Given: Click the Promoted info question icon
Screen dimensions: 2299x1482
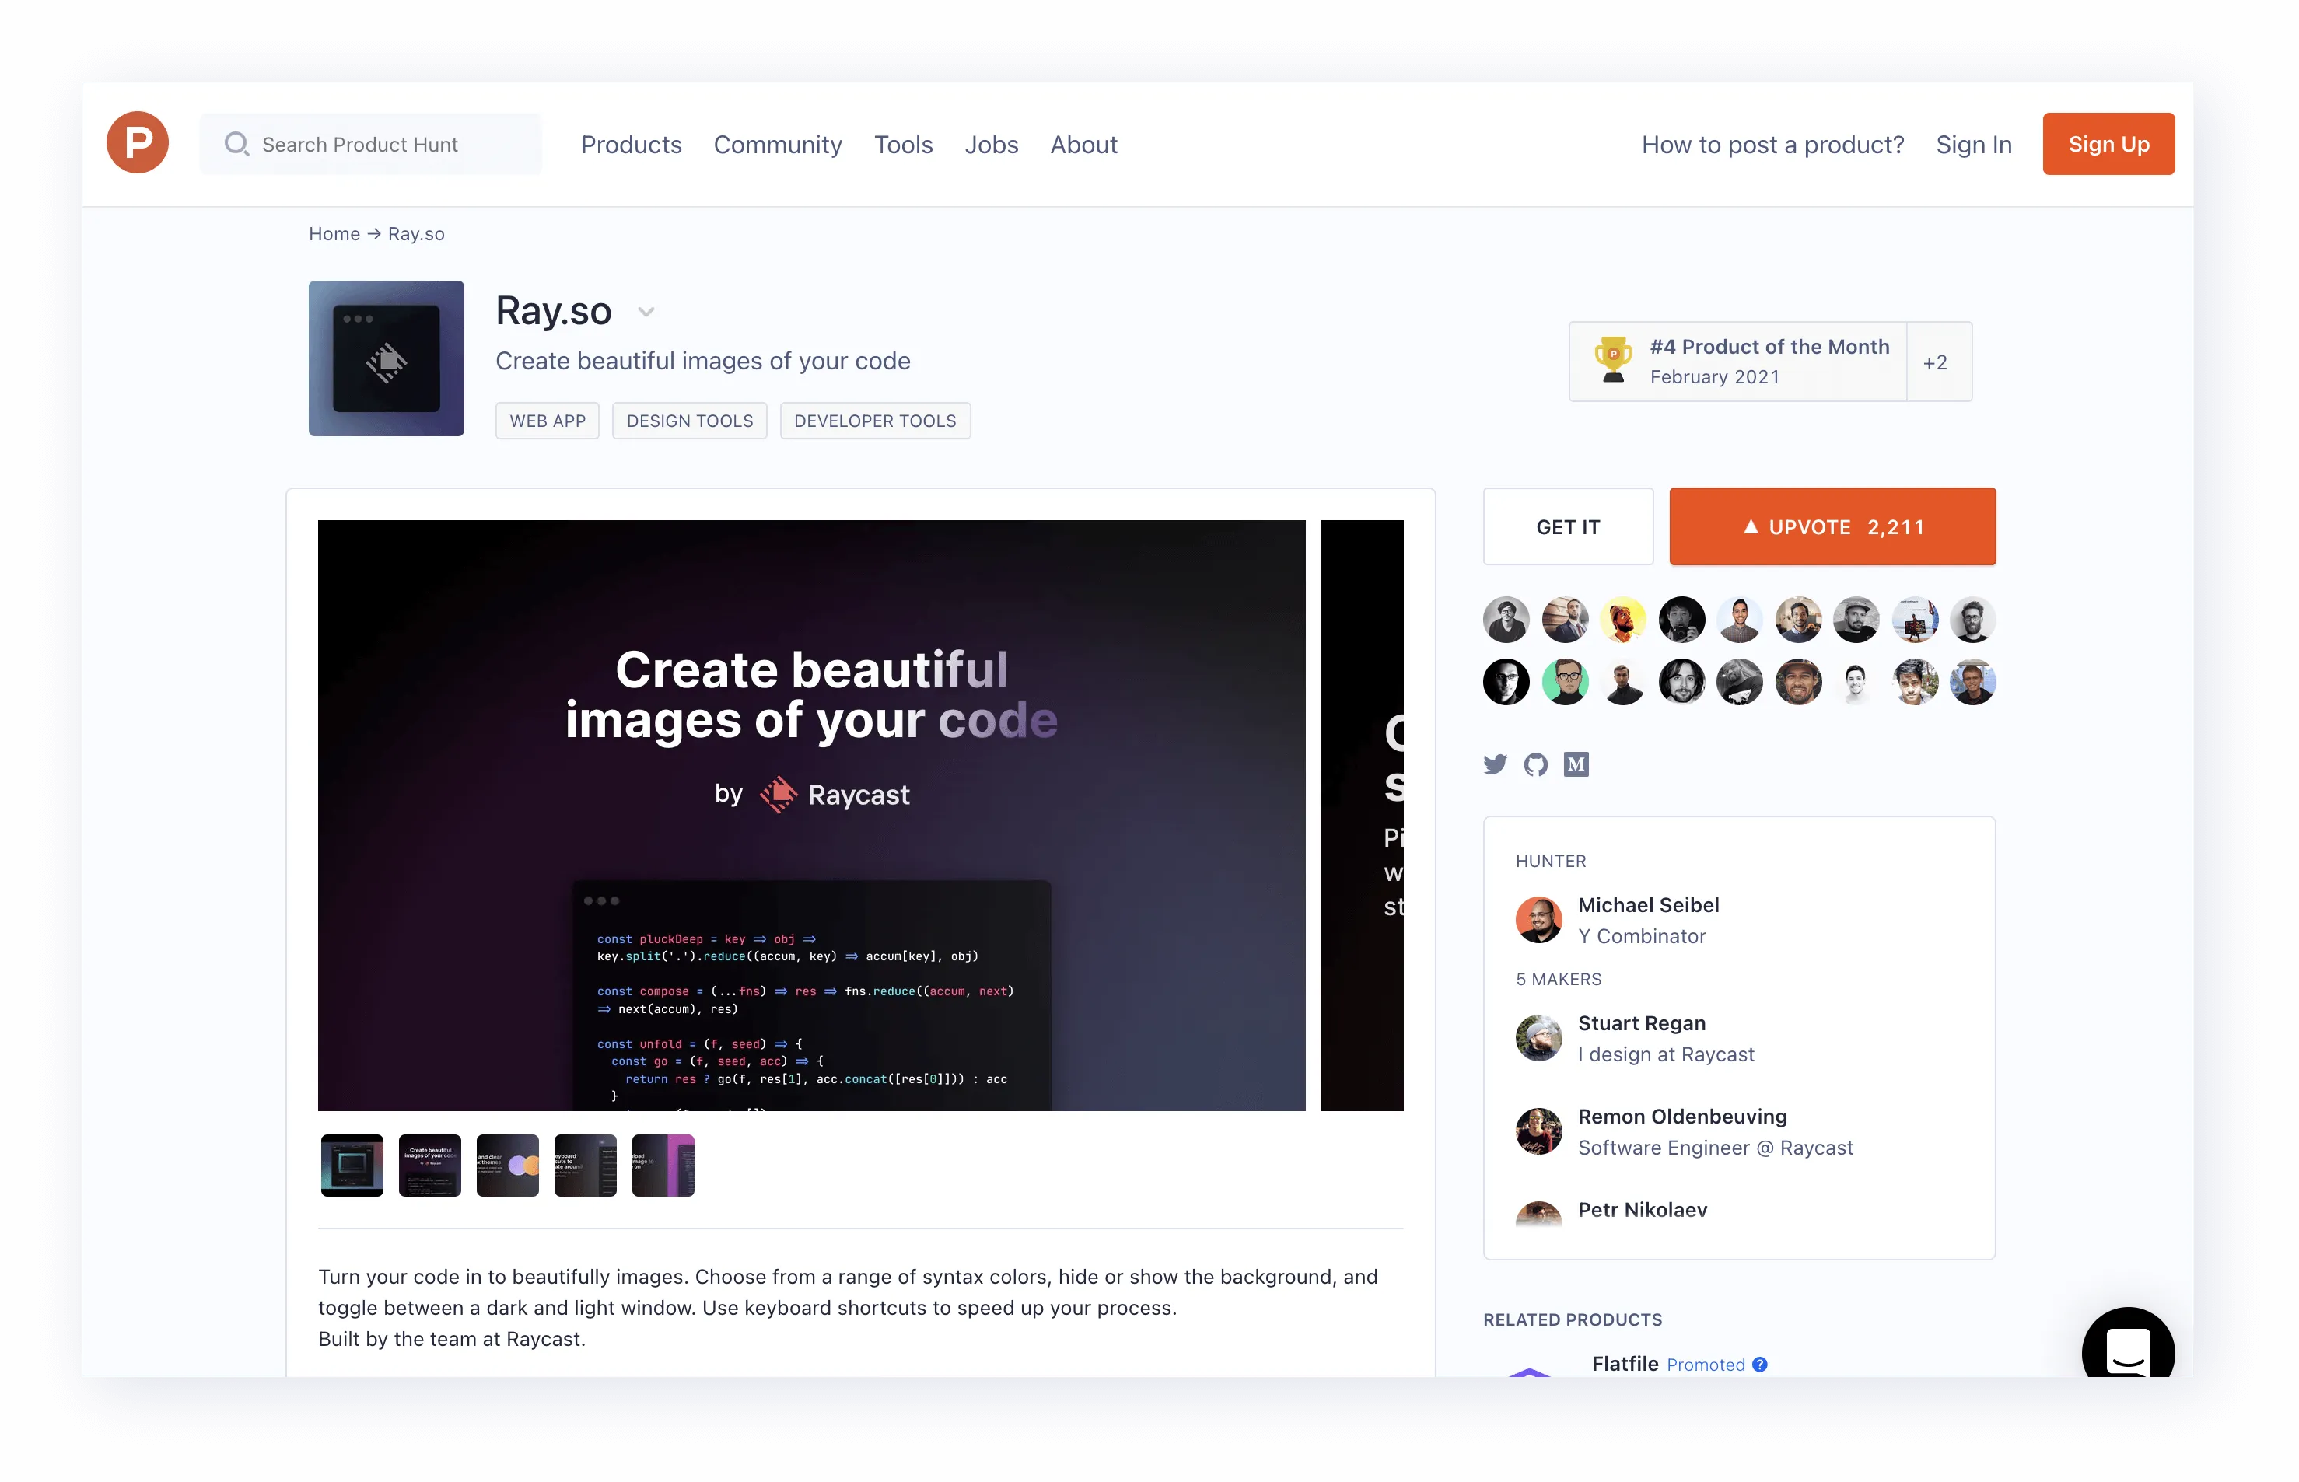Looking at the screenshot, I should [1759, 1365].
